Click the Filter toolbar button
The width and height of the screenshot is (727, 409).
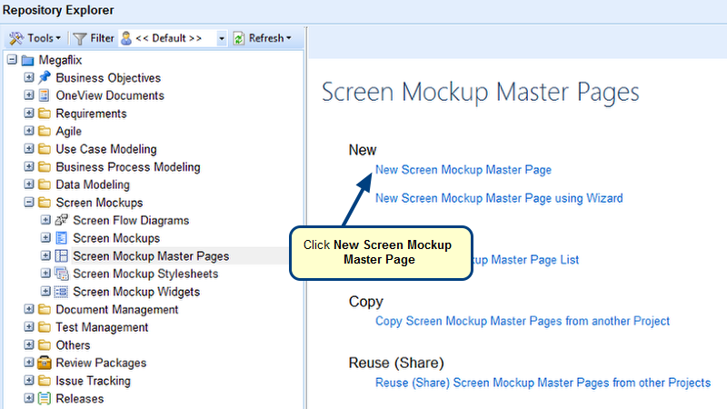click(93, 38)
